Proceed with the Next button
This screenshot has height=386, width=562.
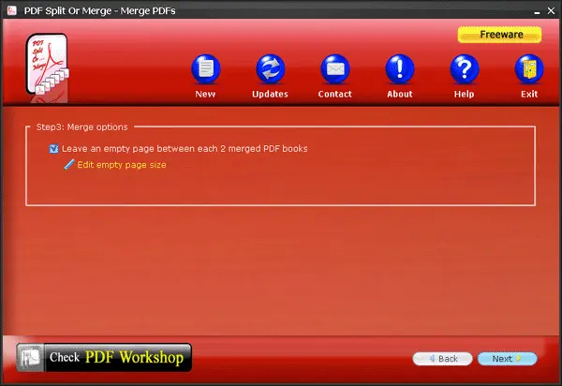507,359
